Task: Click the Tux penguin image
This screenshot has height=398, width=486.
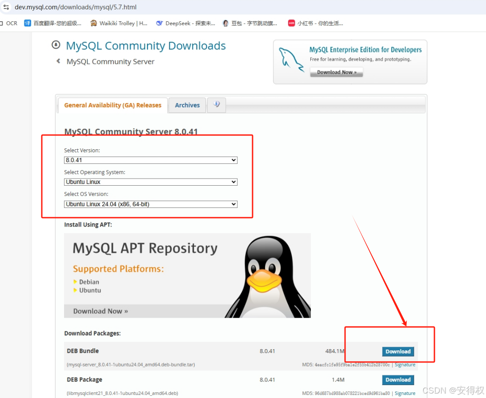Action: pyautogui.click(x=269, y=277)
